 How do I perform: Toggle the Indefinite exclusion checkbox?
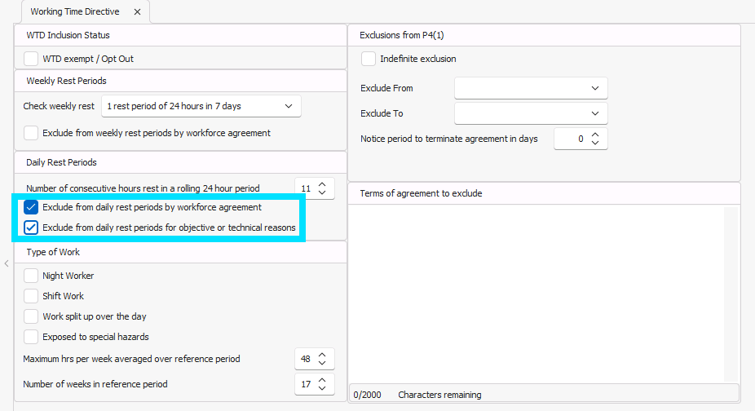click(x=369, y=59)
